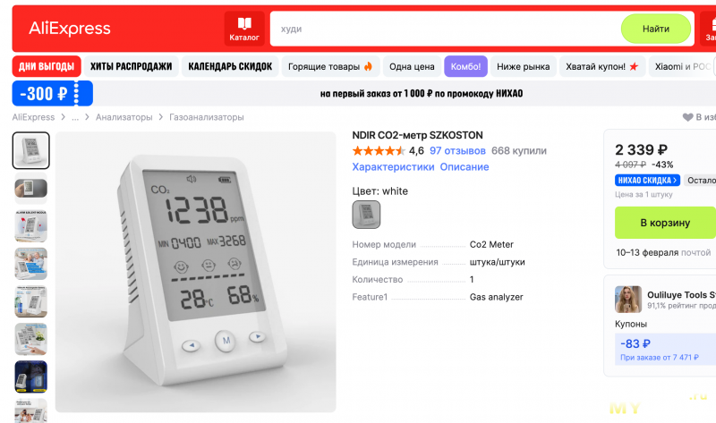Click the Найти search button
716x423 pixels.
(x=656, y=29)
